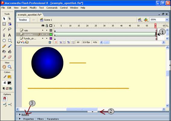Click Insert Layer icon below layers
Viewport: 171px width, 121px height.
(19, 42)
